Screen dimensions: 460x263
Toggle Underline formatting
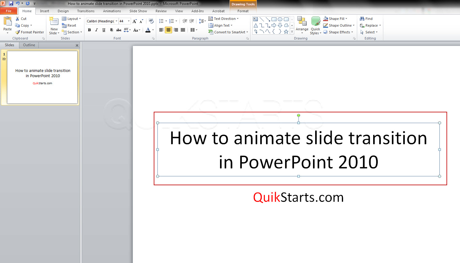coord(104,30)
